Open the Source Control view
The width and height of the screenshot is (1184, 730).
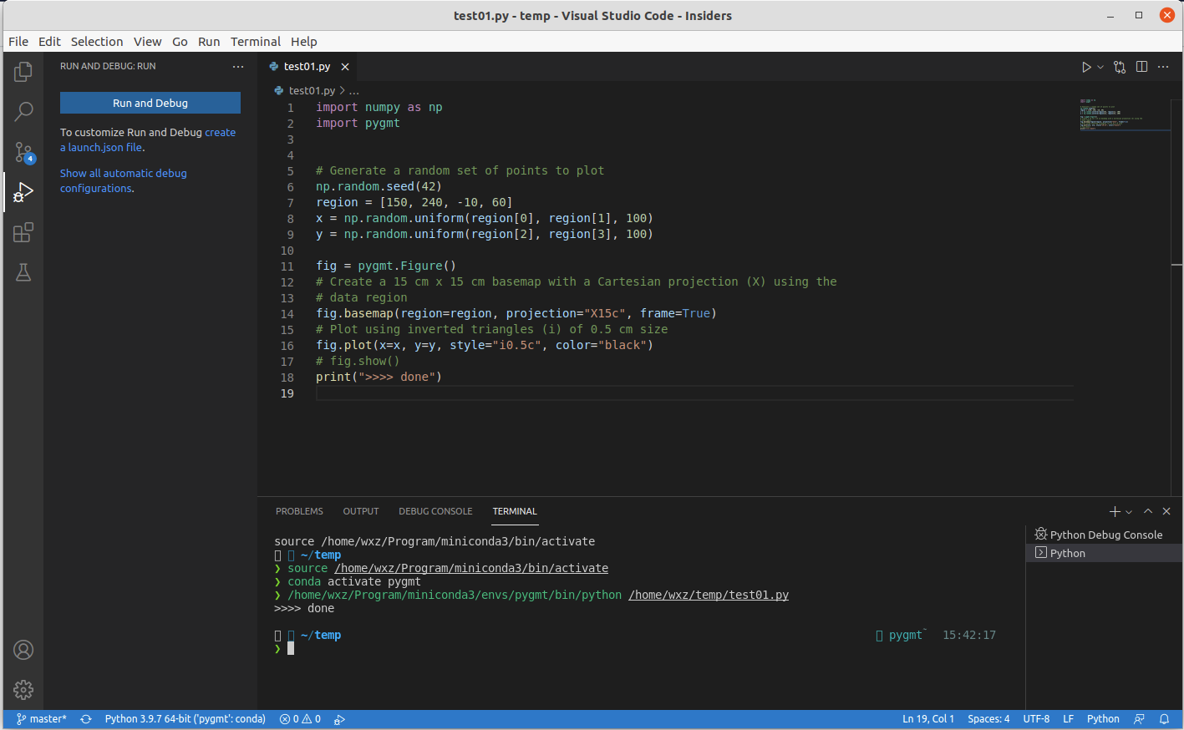[x=23, y=152]
